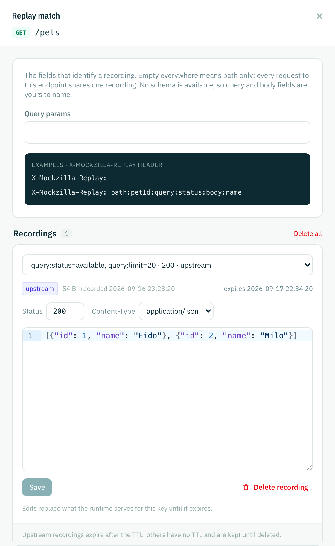Click the GET method badge
The width and height of the screenshot is (335, 546).
click(21, 33)
